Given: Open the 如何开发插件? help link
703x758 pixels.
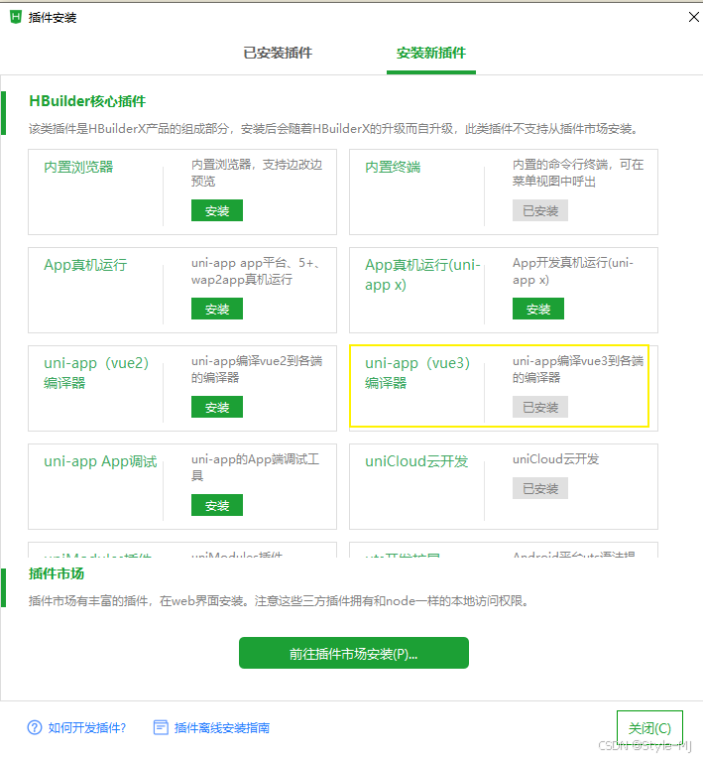Looking at the screenshot, I should point(87,727).
